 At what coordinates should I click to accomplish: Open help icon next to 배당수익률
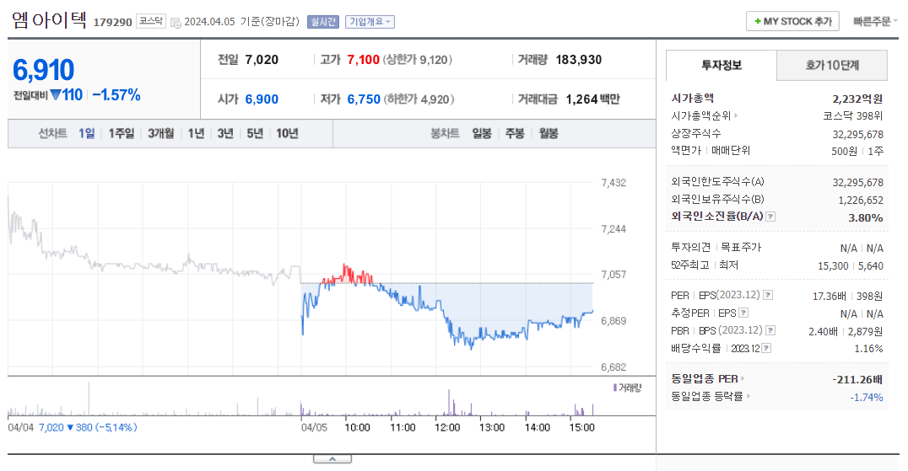766,349
